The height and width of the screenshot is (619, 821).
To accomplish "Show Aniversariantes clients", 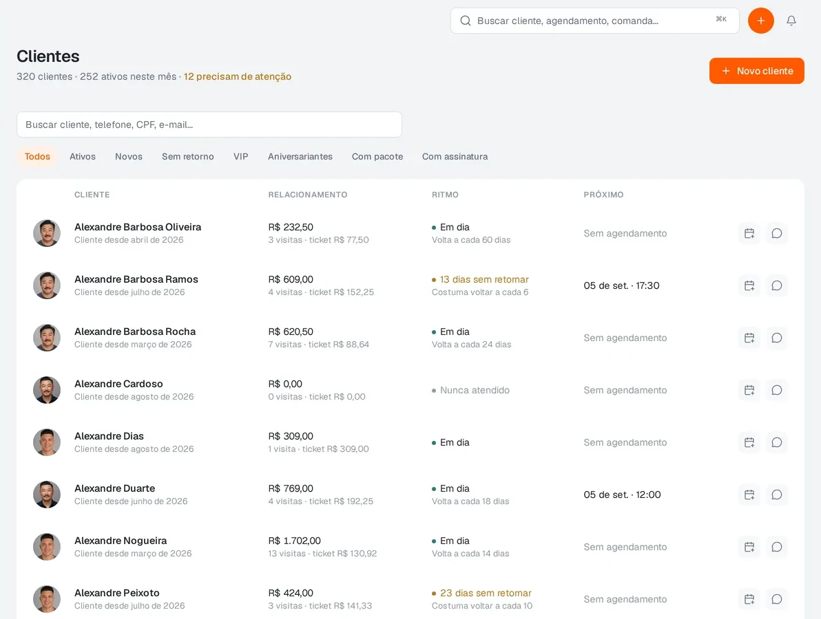I will click(300, 156).
